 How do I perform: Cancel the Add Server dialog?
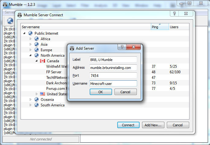[x=126, y=92]
